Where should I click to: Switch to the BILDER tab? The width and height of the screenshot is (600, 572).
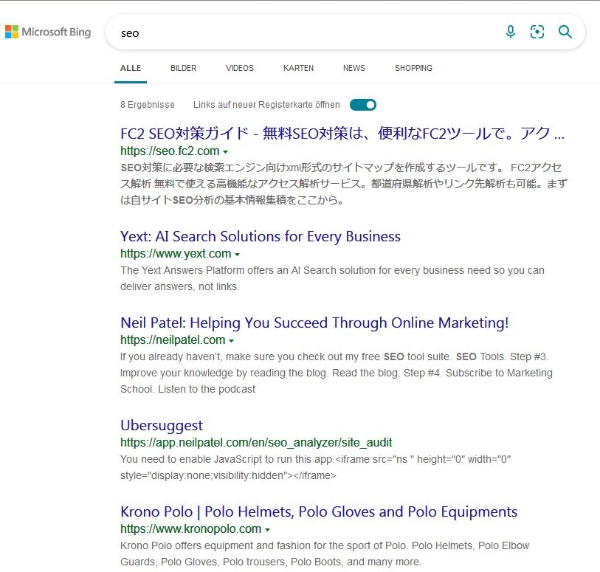point(183,68)
